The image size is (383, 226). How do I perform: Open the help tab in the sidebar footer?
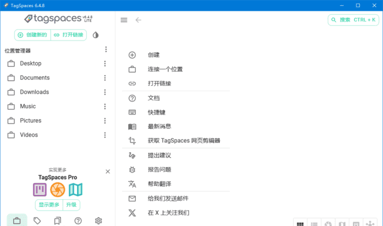[x=78, y=221]
